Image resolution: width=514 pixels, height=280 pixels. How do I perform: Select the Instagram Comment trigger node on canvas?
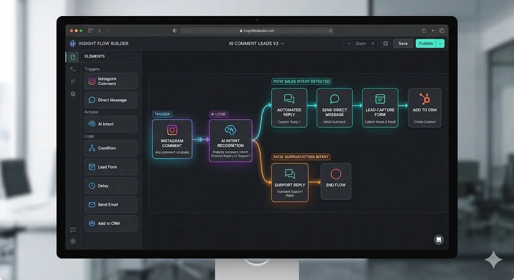click(x=172, y=139)
